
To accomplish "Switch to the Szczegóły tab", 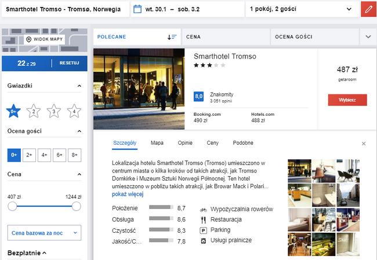I will pos(125,143).
